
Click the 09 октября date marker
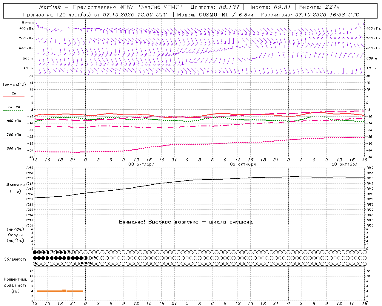pos(243,164)
